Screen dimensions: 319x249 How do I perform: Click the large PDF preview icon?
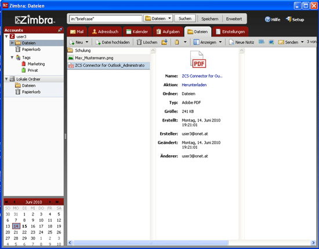[198, 60]
